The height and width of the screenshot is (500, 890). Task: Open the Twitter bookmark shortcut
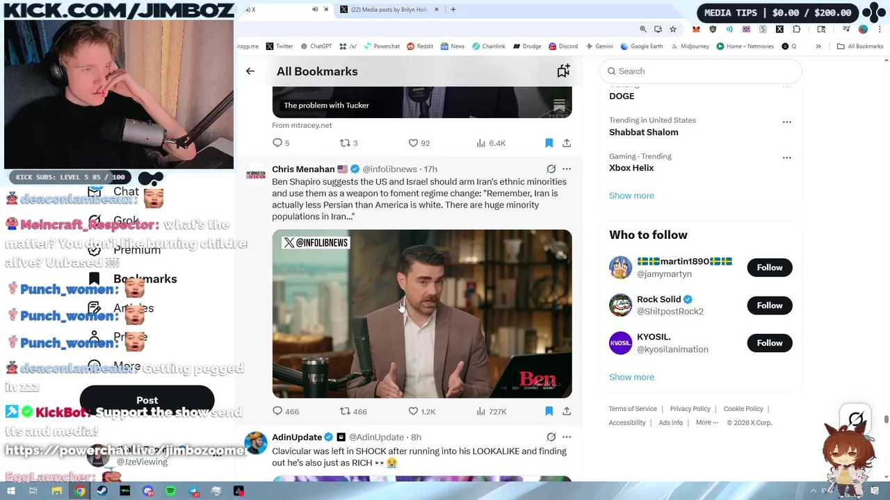(280, 47)
